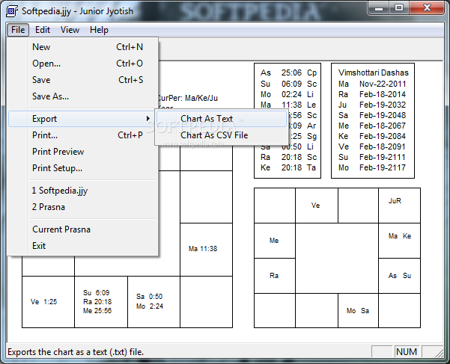Click the Sa Feb-19-2048 dasha row
Screen dimensions: 450x364
click(x=372, y=115)
